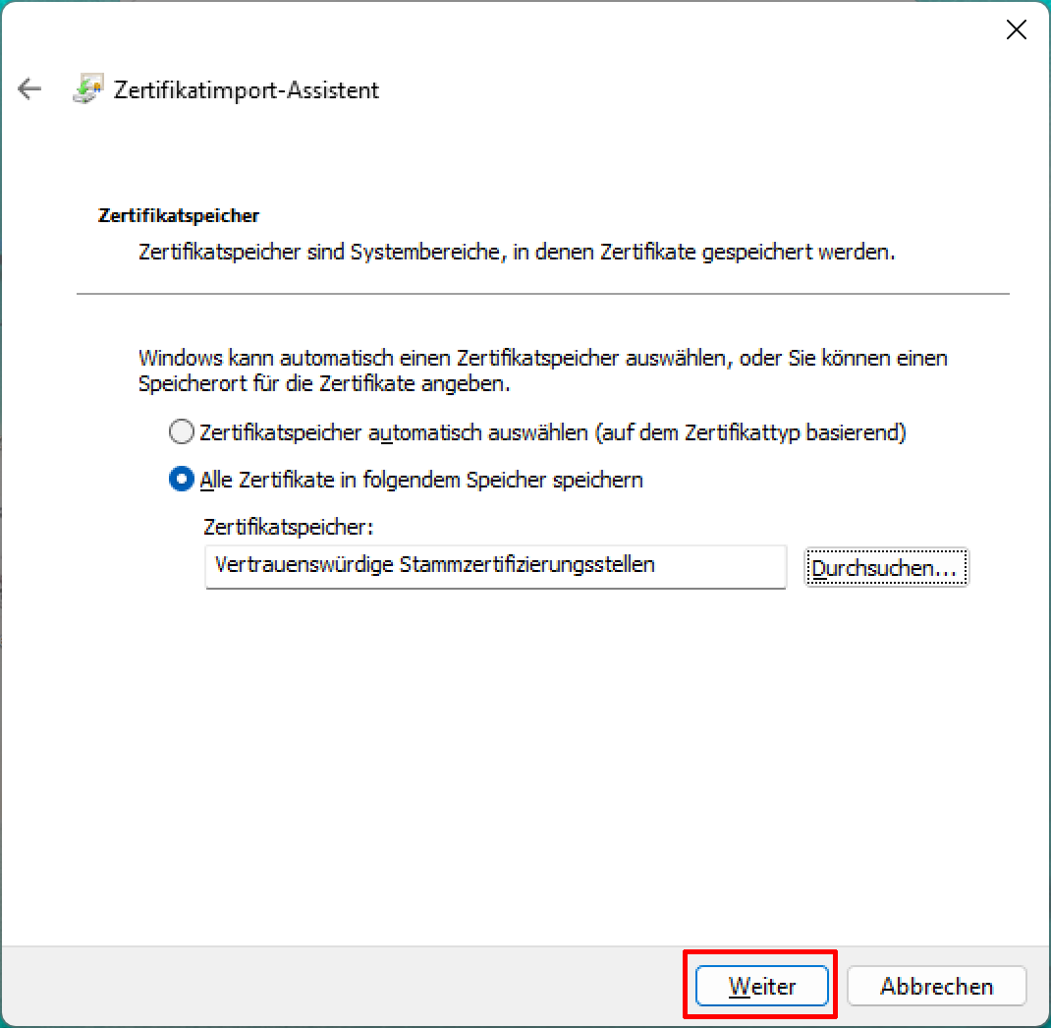Click the horizontal separator under the description

[x=543, y=294]
